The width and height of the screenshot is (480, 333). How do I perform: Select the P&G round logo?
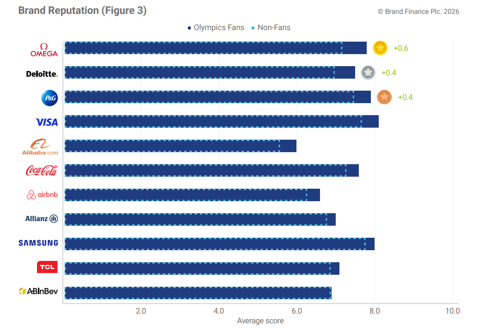point(49,98)
